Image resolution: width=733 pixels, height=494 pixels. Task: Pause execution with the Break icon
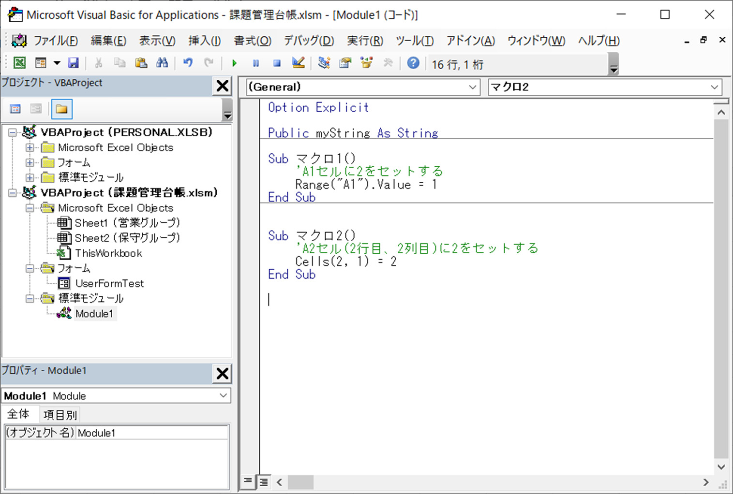[255, 63]
